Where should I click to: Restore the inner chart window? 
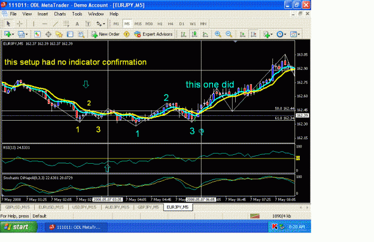[300, 14]
